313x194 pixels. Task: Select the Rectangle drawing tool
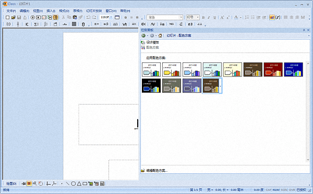(x=85, y=184)
